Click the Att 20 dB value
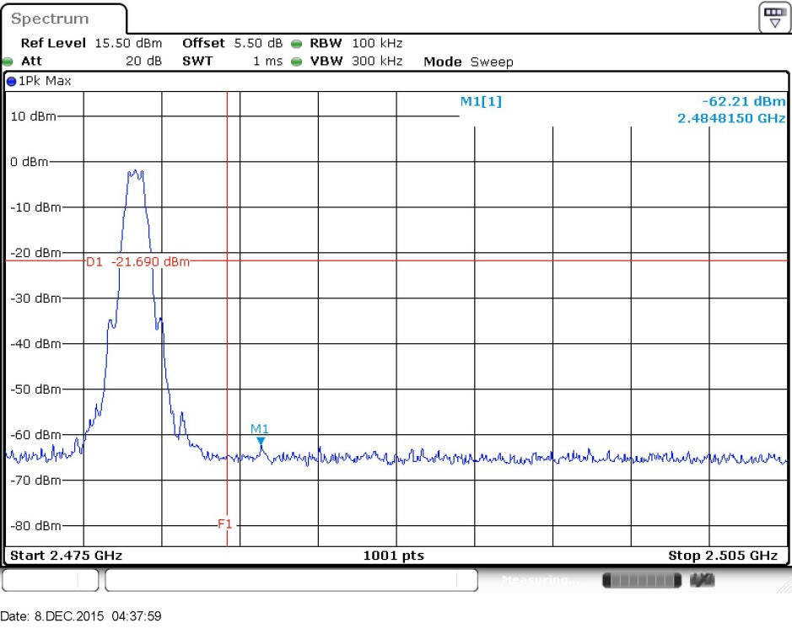Screen dimensions: 792x639 pyautogui.click(x=143, y=61)
